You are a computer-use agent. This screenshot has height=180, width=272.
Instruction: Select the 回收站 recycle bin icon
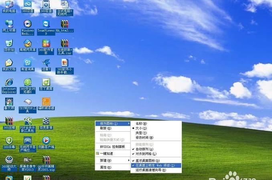pyautogui.click(x=9, y=44)
